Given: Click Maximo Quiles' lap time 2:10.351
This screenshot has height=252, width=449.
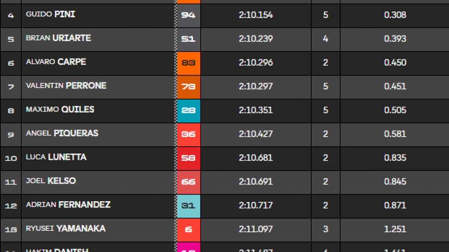Looking at the screenshot, I should (x=256, y=110).
